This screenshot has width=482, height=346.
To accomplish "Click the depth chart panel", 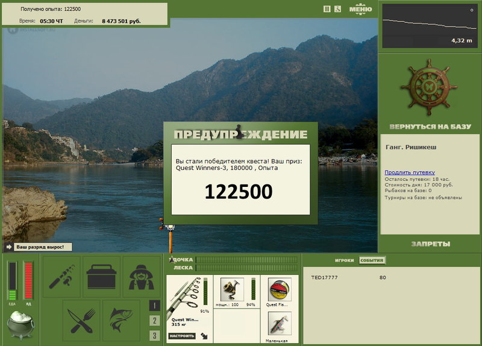I will click(x=429, y=26).
